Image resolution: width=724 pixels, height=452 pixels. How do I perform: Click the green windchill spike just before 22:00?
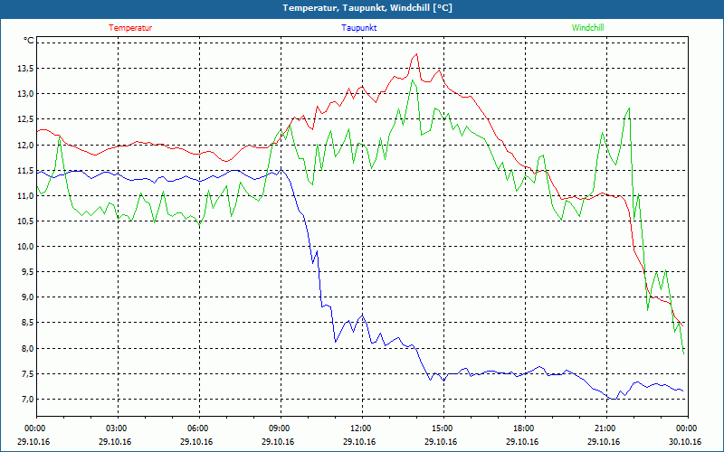(x=629, y=108)
